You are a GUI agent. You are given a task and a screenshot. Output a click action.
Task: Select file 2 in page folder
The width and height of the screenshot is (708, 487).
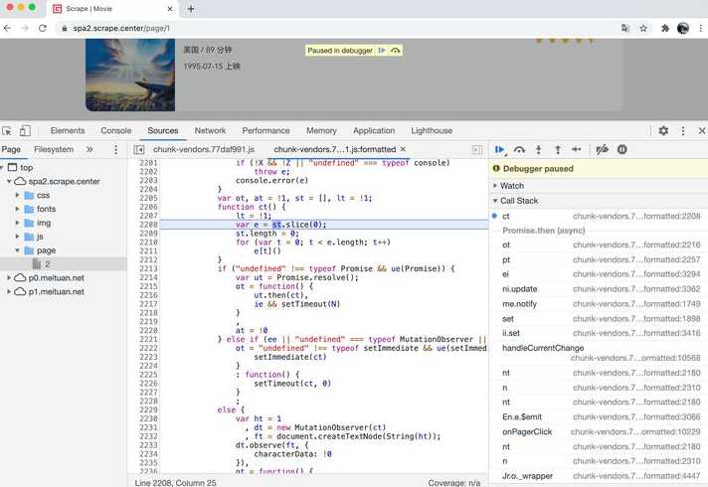[x=64, y=264]
